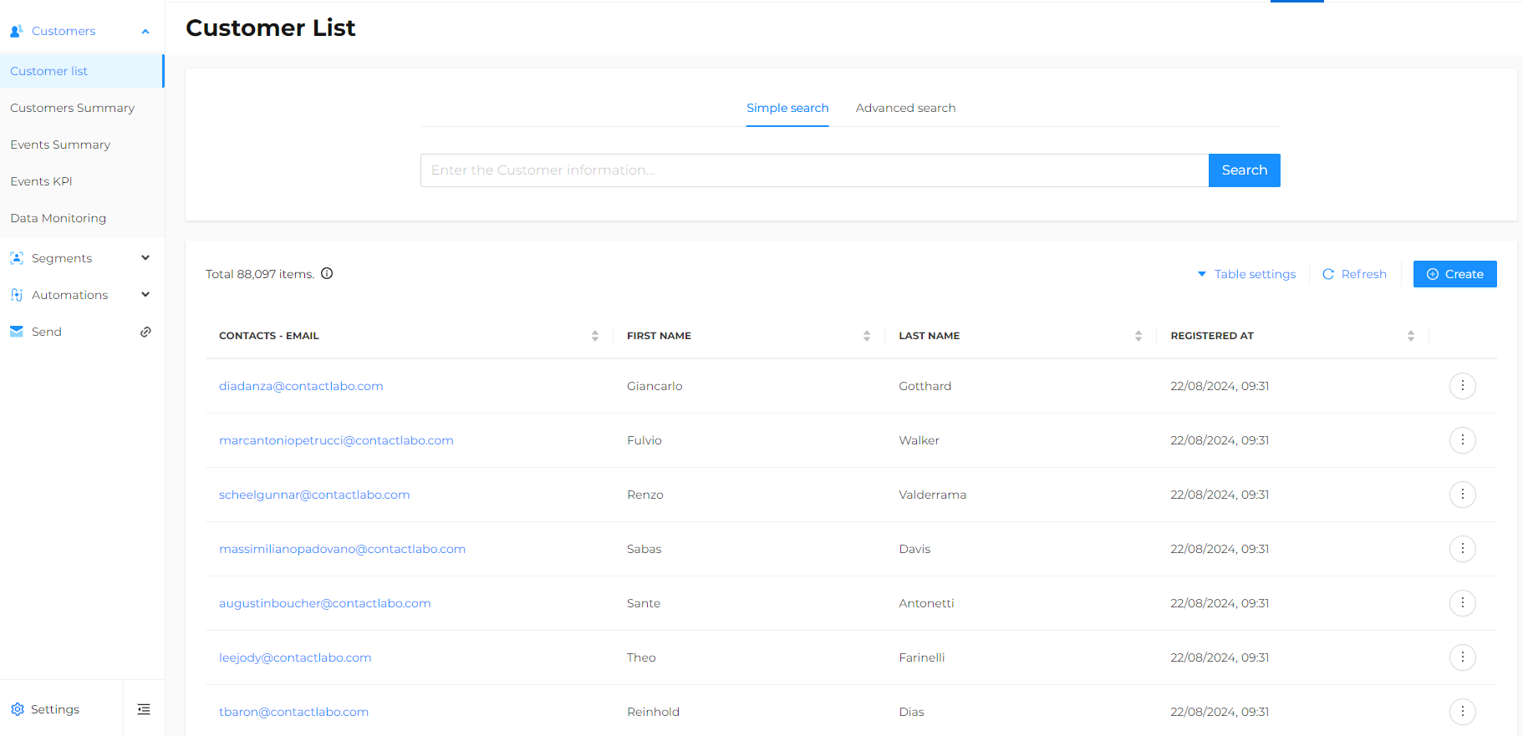The width and height of the screenshot is (1523, 736).
Task: Select the last name cell Valderrama
Action: [932, 495]
